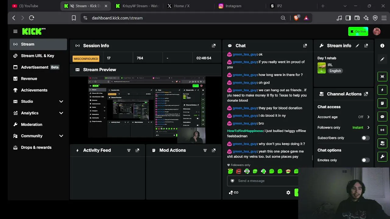The image size is (390, 219).
Task: Toggle the browser sidebar panel
Action: point(348,18)
